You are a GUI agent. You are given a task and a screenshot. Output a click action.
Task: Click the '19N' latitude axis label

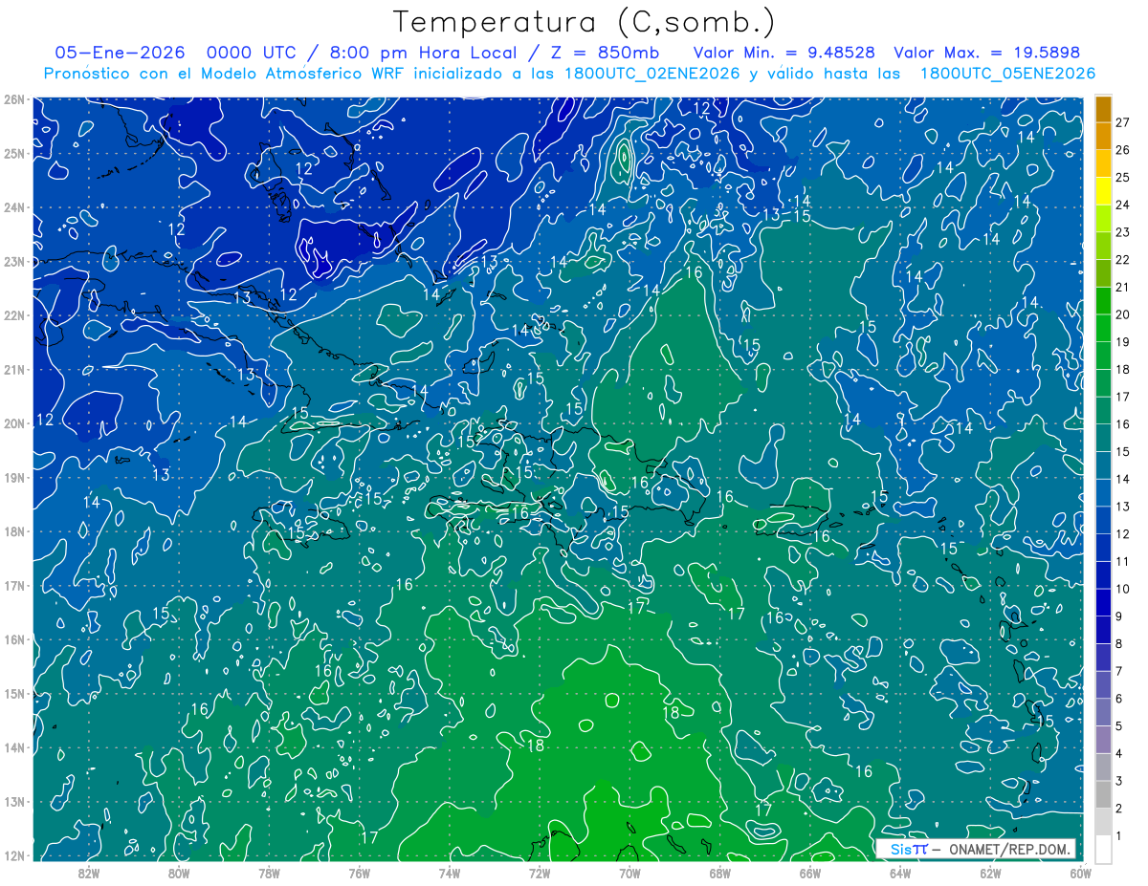coord(14,477)
